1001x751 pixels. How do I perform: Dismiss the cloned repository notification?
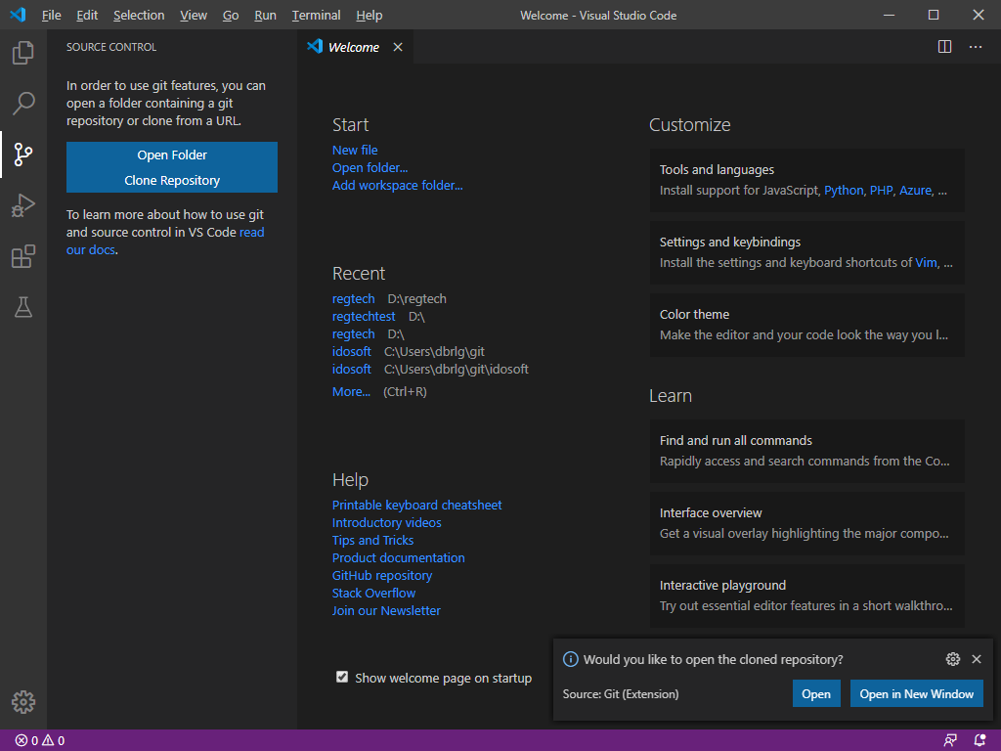click(x=977, y=659)
